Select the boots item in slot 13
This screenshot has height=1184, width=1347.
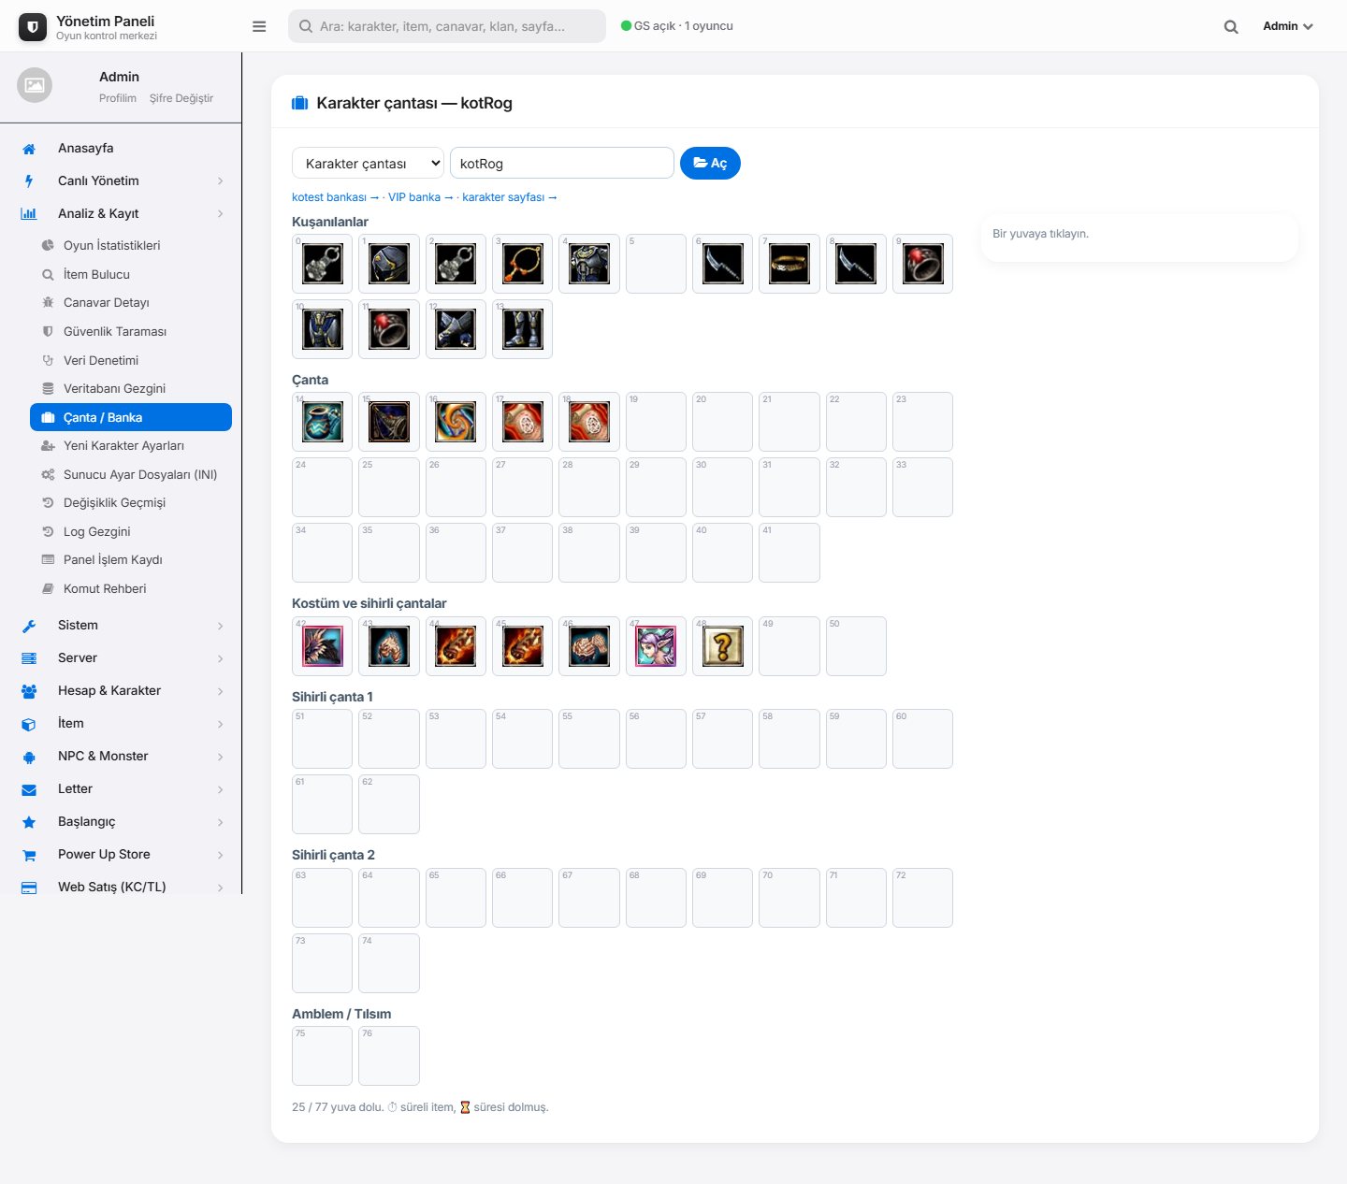click(522, 329)
